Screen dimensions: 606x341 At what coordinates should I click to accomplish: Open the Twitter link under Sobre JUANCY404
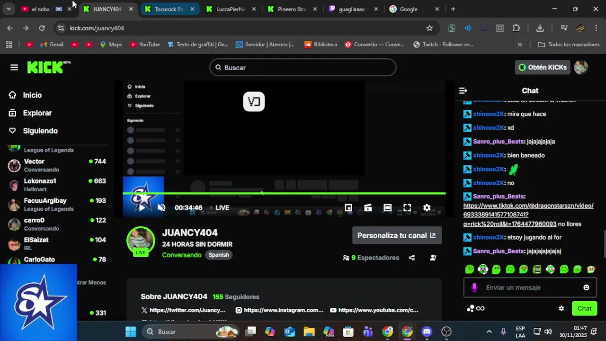[183, 310]
